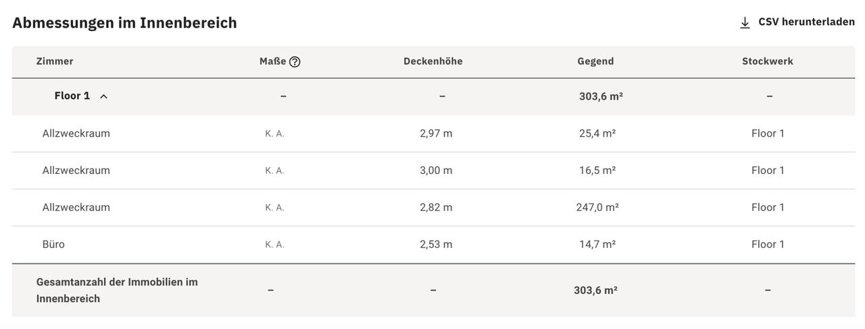
Task: Click the Gegend column header
Action: point(595,61)
